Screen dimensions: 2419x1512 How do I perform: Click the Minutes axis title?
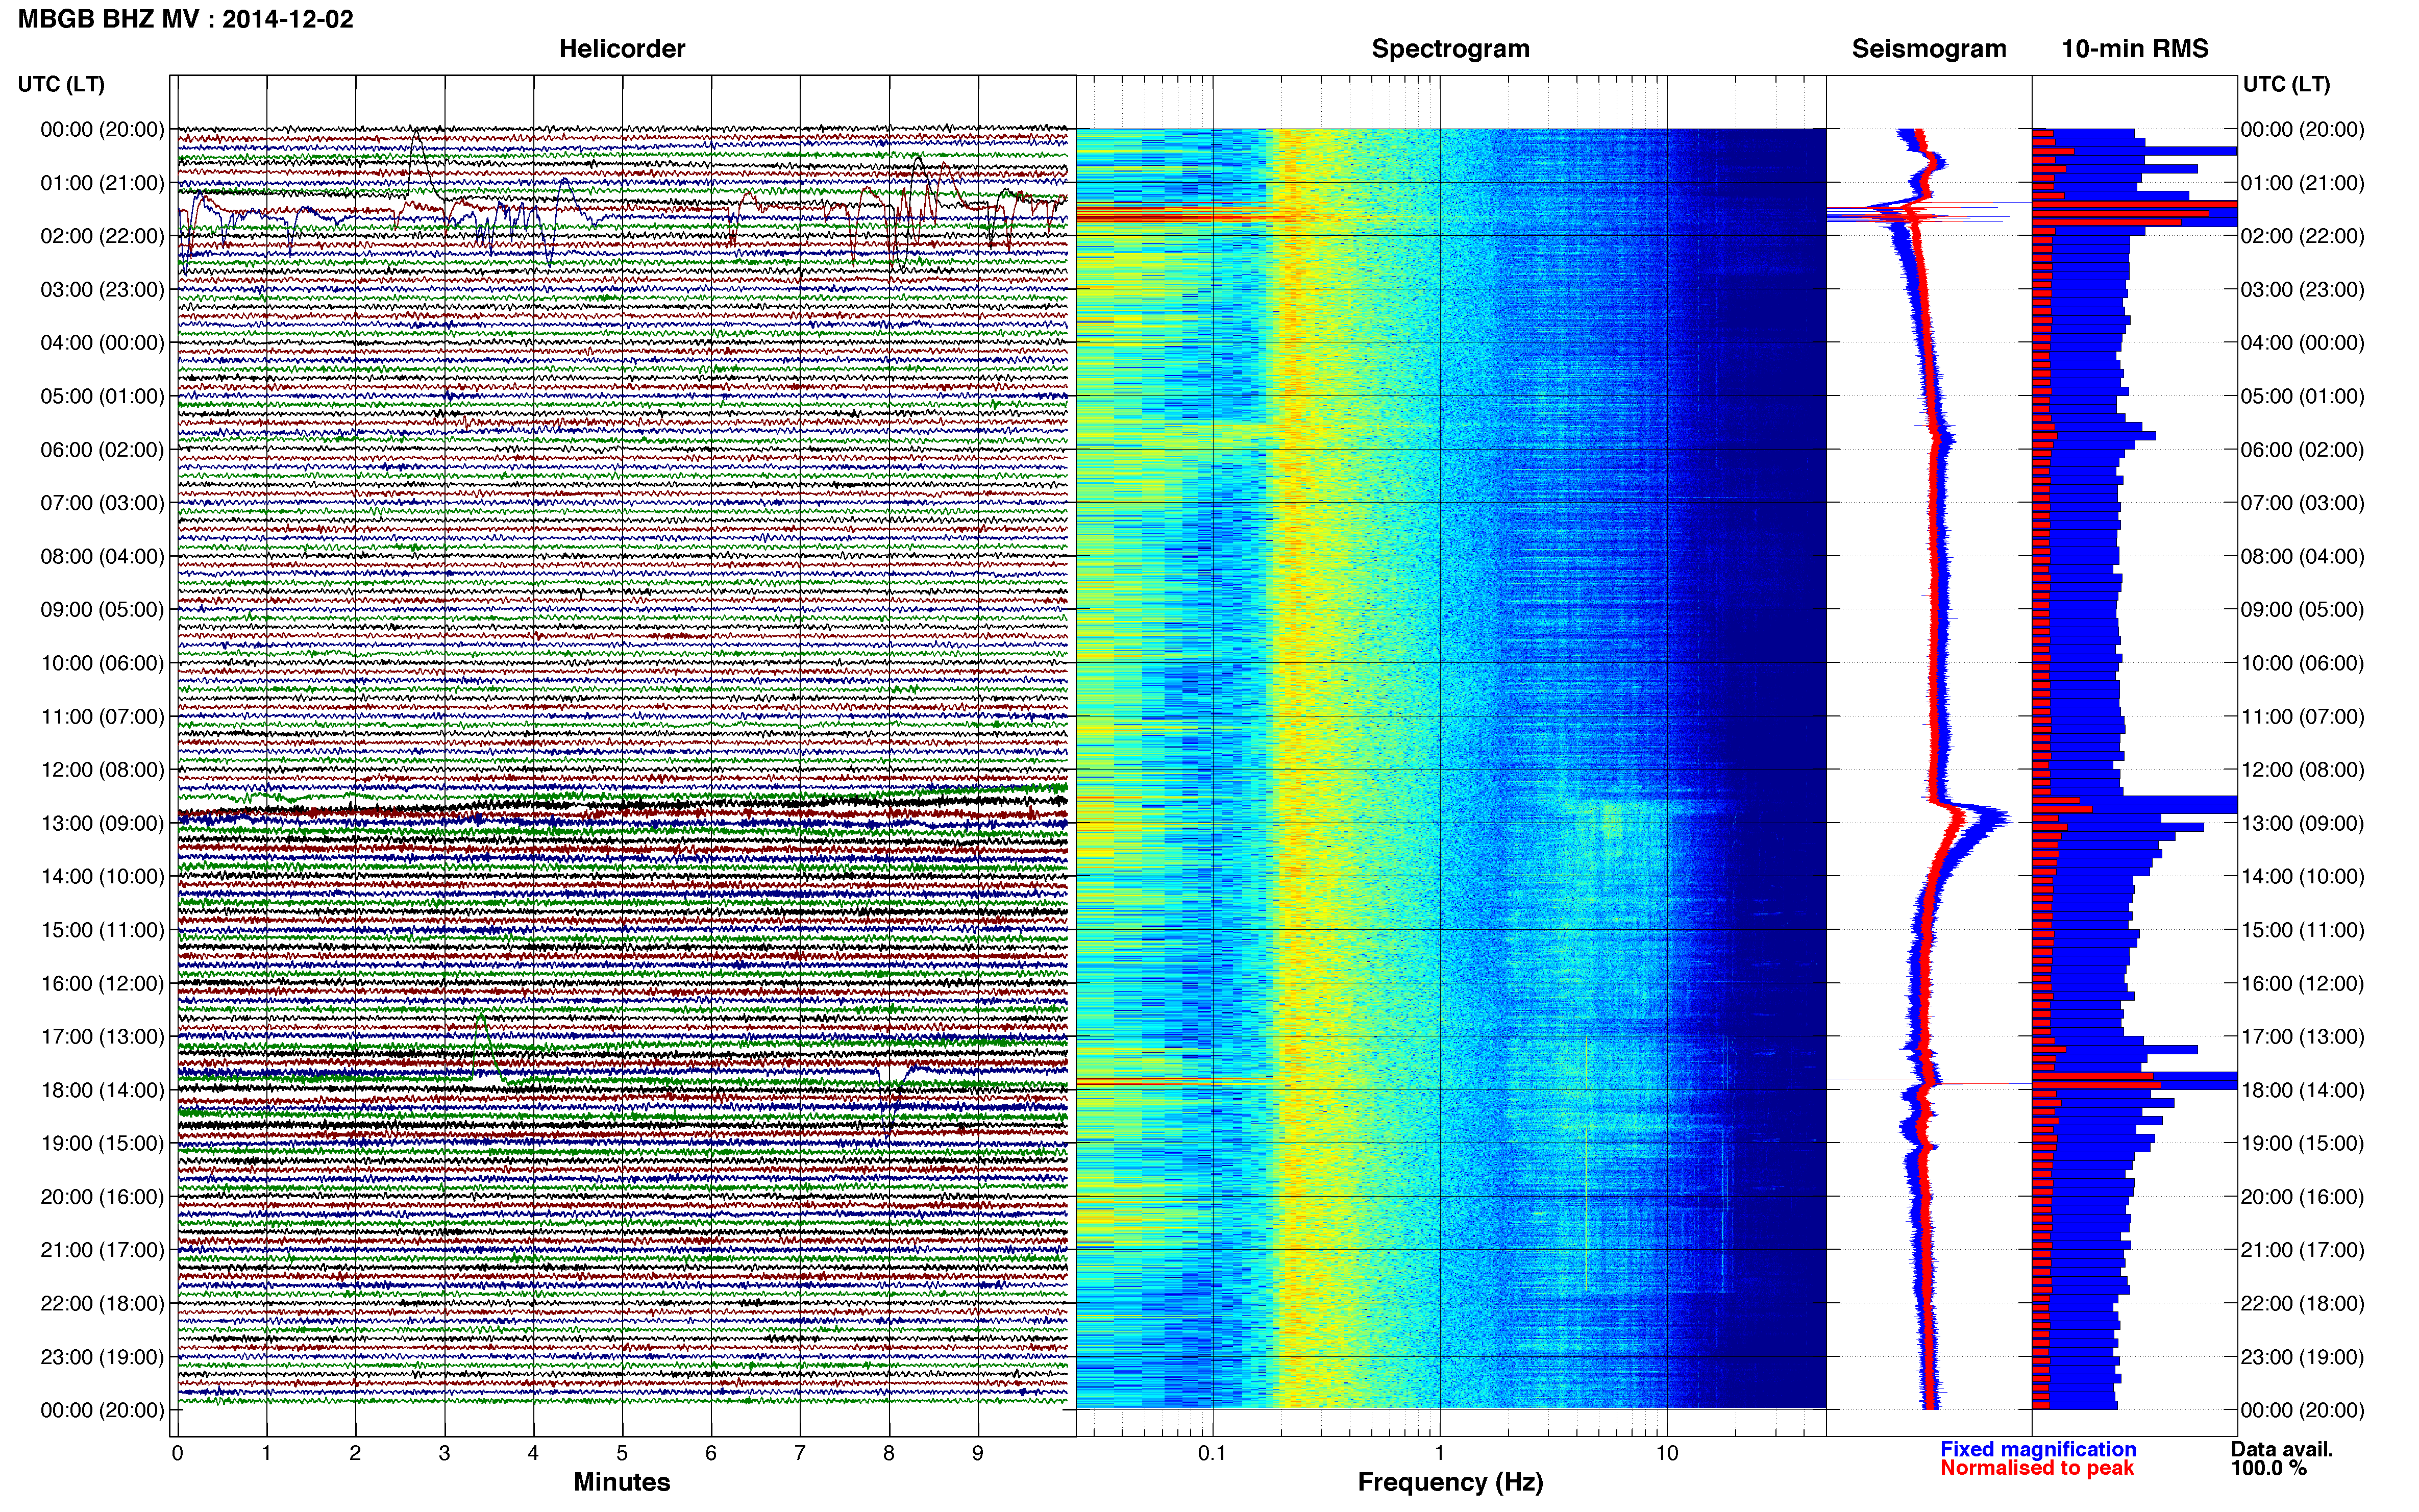tap(622, 1482)
